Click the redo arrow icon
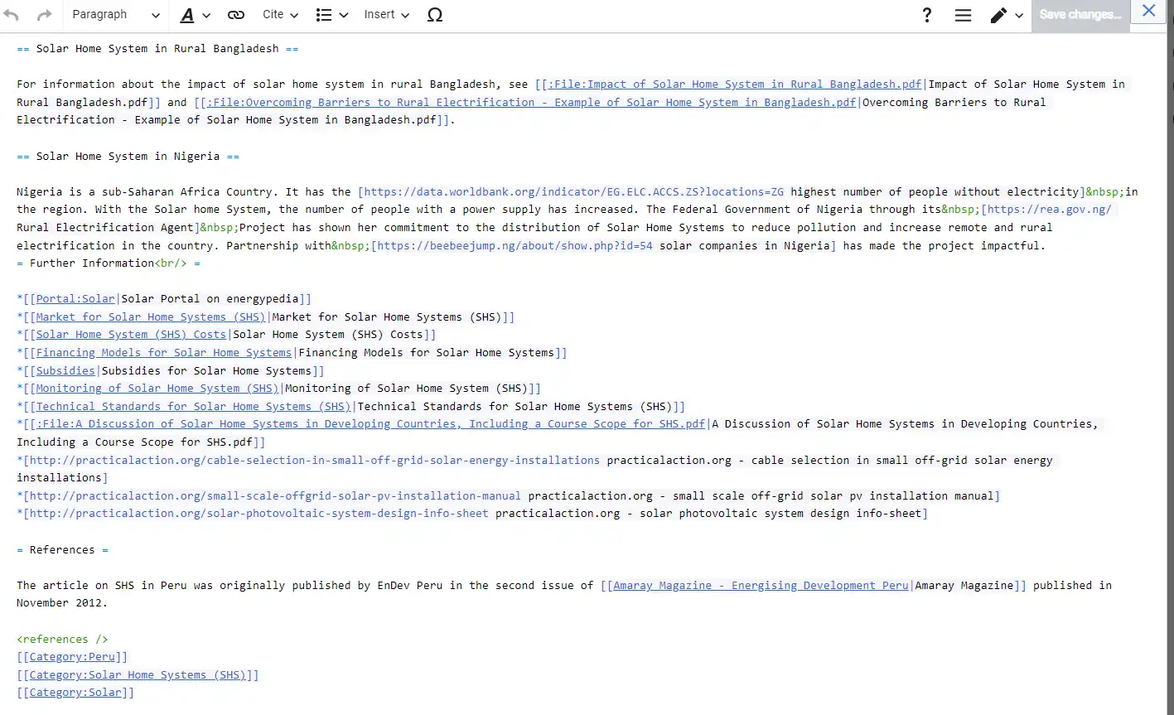The image size is (1174, 715). 44,15
